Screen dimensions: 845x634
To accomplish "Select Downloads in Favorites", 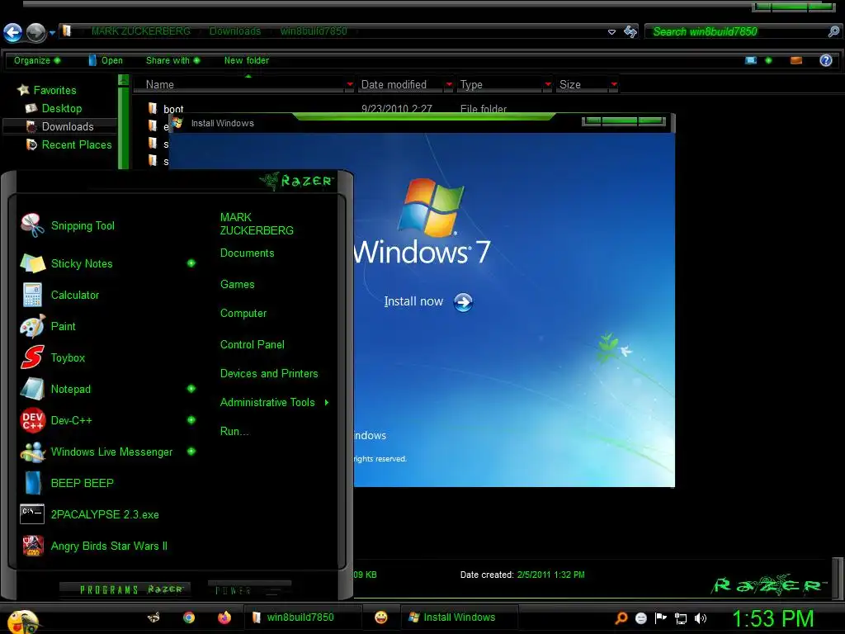I will coord(59,126).
